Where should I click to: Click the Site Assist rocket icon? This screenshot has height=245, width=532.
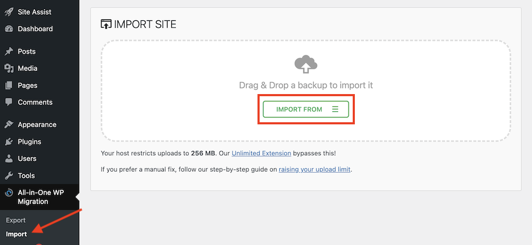9,12
